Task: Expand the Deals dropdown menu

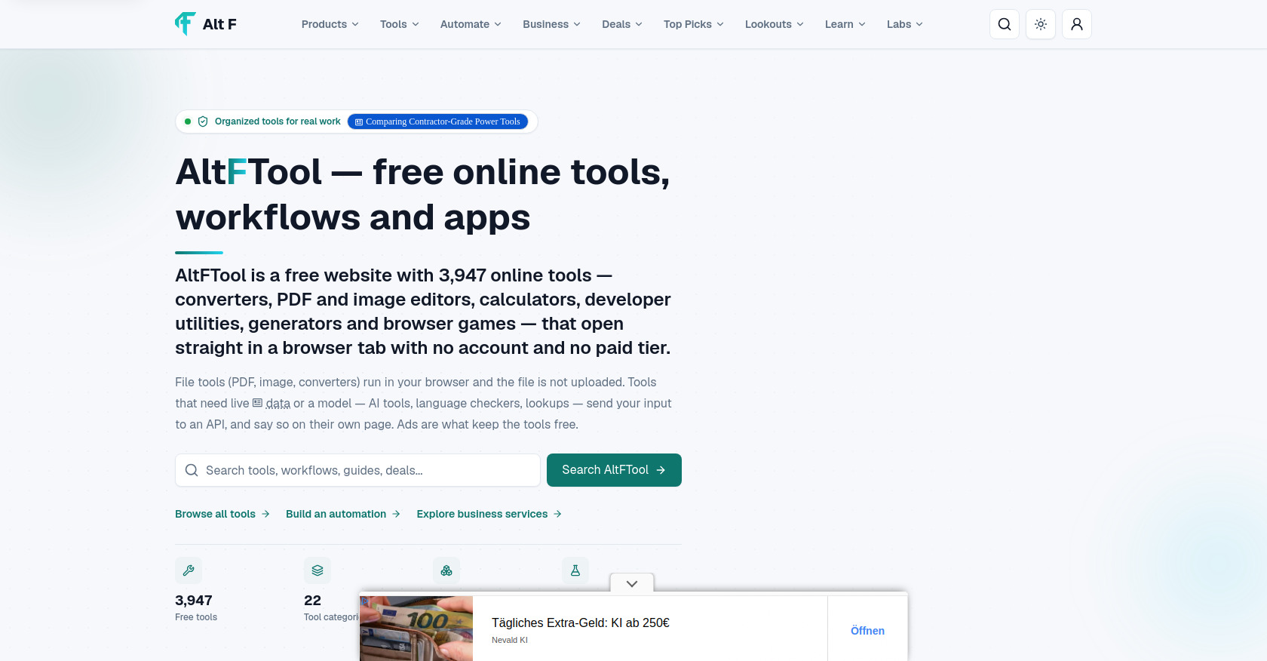Action: [622, 24]
